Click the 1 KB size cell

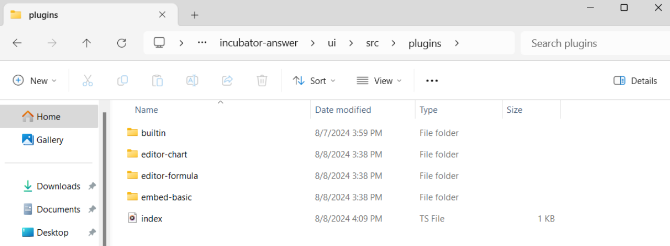click(x=546, y=218)
